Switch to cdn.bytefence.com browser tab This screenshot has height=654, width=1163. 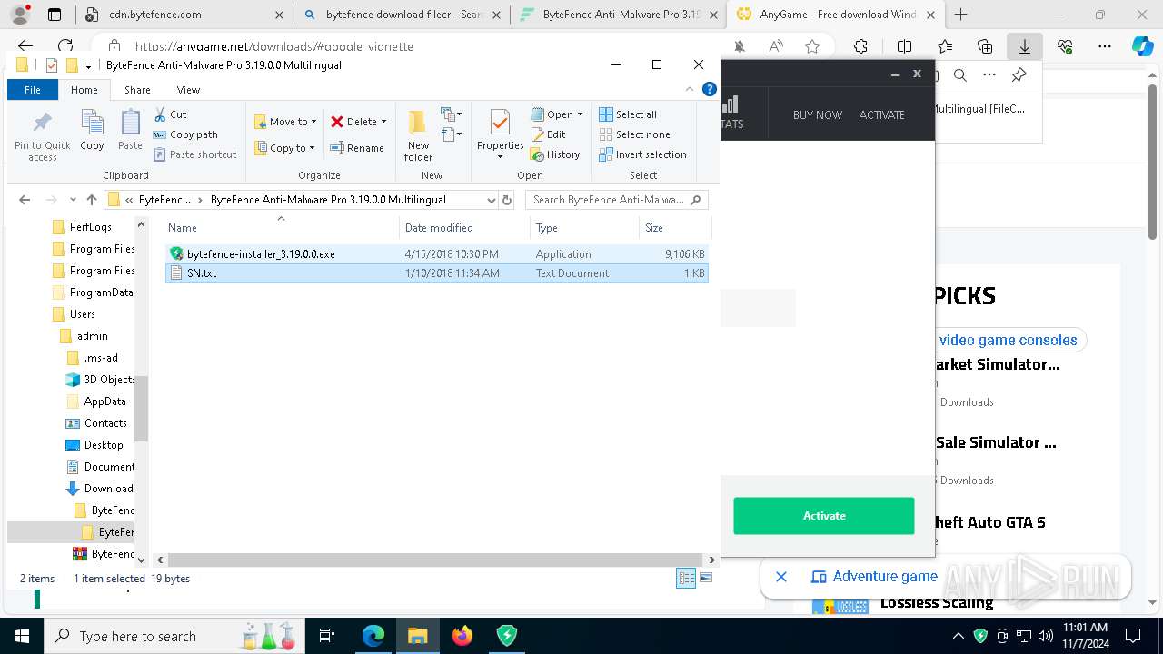pos(185,15)
